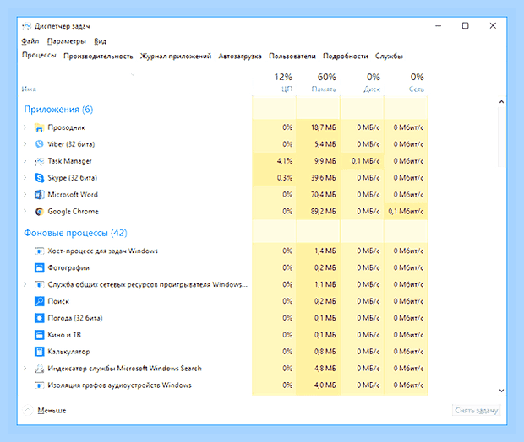Select the Индексатор службы Windows Search icon
This screenshot has height=442, width=524.
(x=39, y=369)
